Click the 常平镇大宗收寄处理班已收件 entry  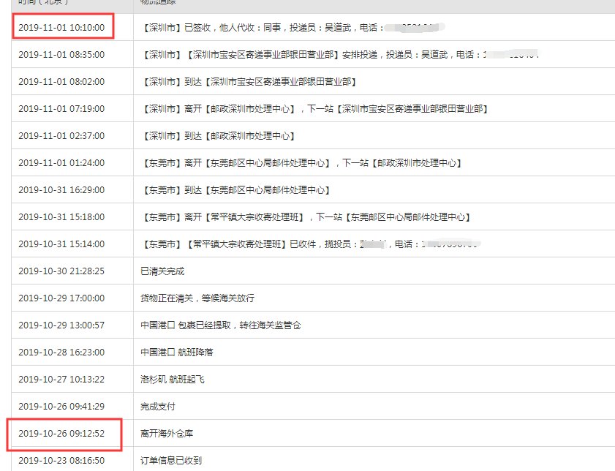coord(311,244)
